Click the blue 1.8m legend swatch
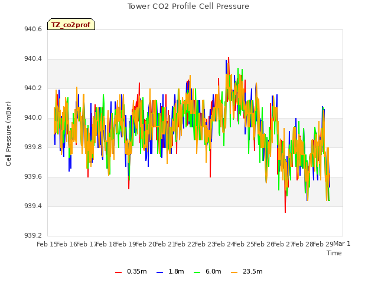 coord(160,272)
